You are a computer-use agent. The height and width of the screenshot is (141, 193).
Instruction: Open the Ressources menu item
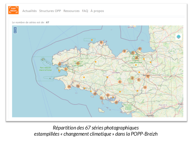coord(71,11)
